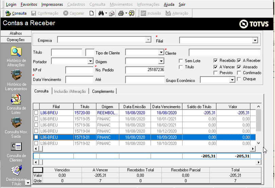The height and width of the screenshot is (188, 275).
Task: Expand the Tipo de Cliente dropdown
Action: [161, 52]
